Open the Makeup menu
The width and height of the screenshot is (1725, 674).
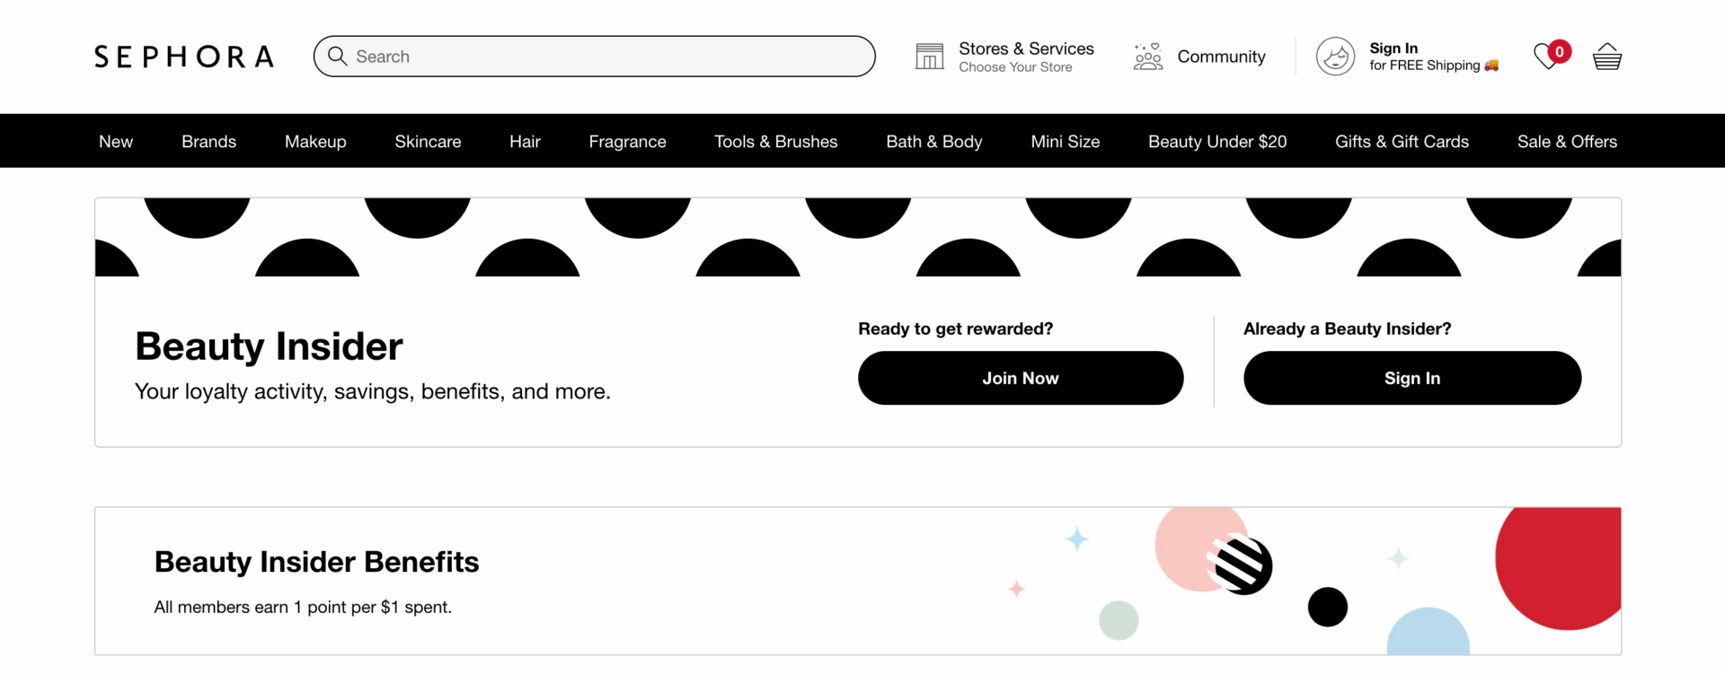315,141
